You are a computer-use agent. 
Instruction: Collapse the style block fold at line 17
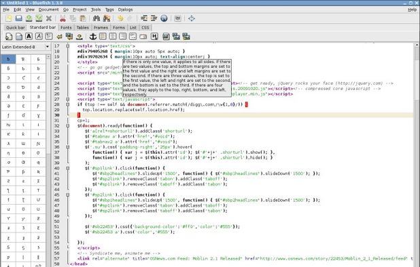68,46
